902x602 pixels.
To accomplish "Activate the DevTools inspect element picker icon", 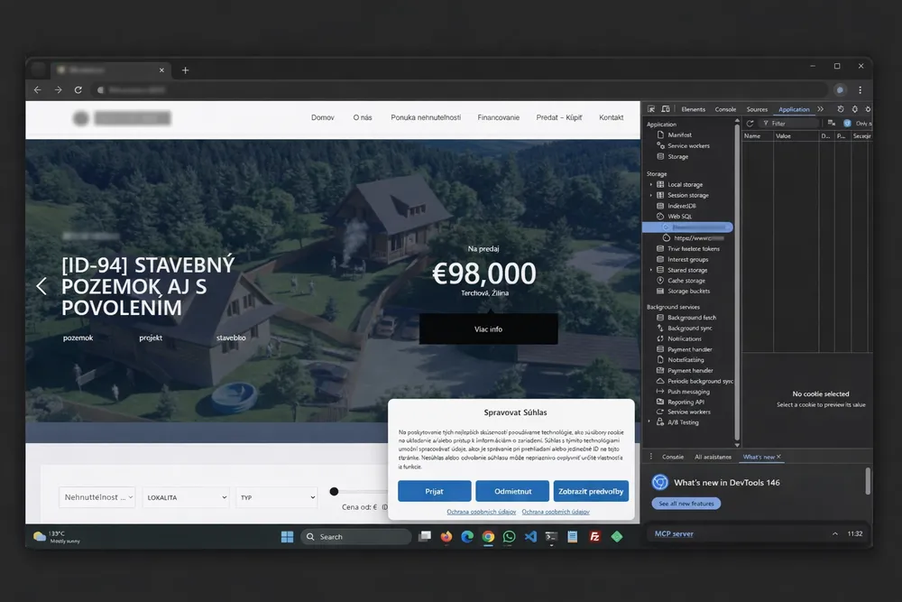I will (651, 109).
